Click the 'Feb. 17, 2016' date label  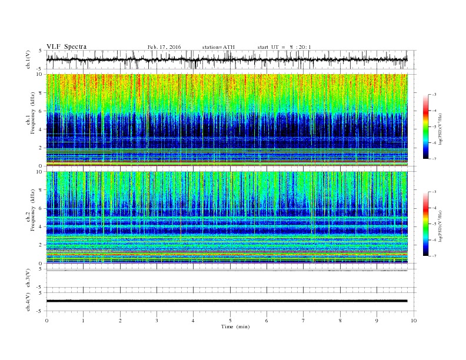pos(164,47)
